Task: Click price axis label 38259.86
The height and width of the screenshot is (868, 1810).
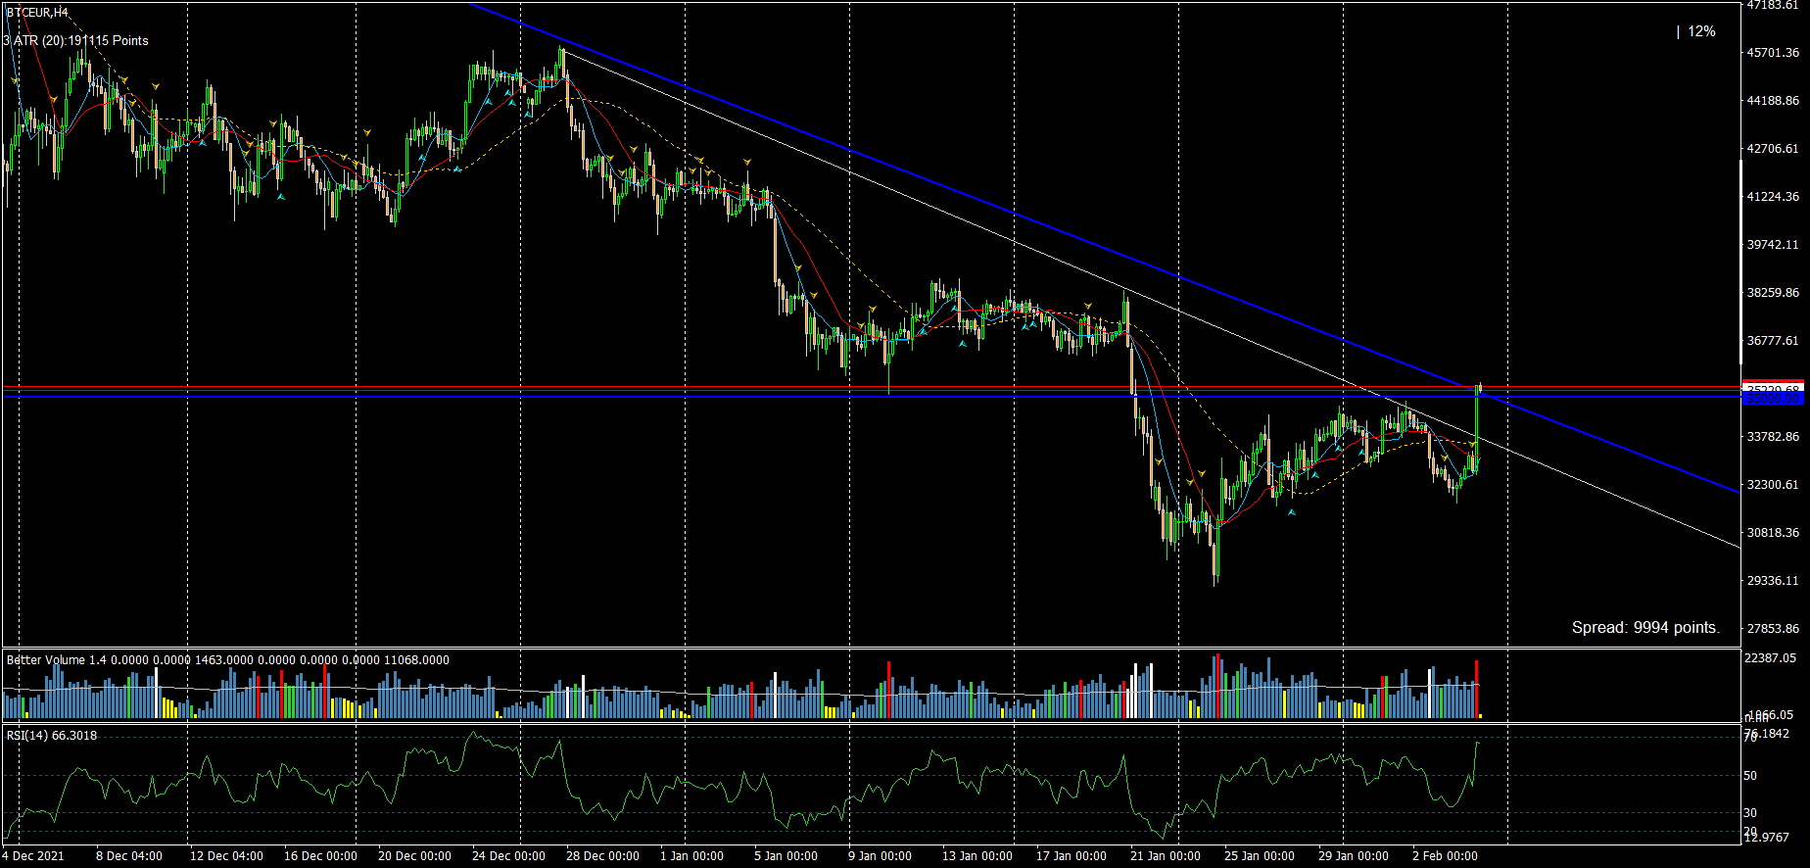Action: click(1773, 293)
